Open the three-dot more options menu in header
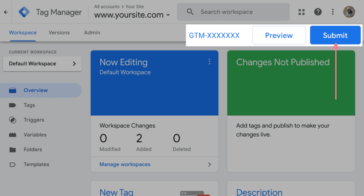The width and height of the screenshot is (364, 196). (x=333, y=12)
